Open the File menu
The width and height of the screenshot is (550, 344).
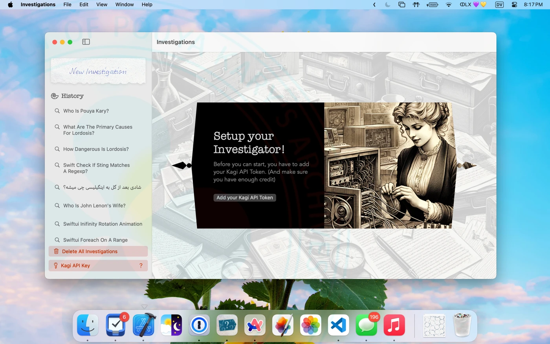click(x=67, y=5)
